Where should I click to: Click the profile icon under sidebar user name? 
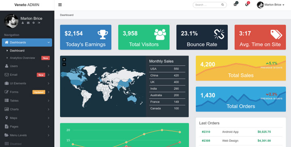click(23, 23)
